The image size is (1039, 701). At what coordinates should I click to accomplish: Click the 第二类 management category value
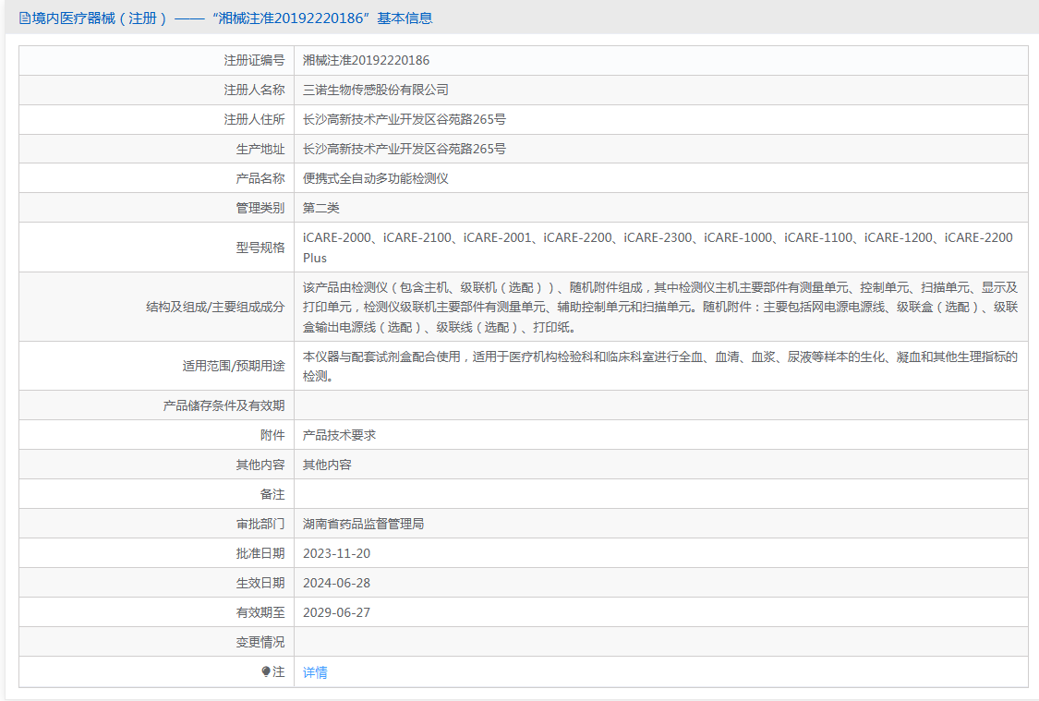coord(320,208)
